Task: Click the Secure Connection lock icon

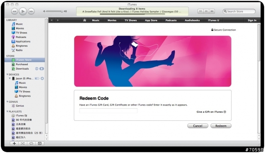Action: point(212,30)
